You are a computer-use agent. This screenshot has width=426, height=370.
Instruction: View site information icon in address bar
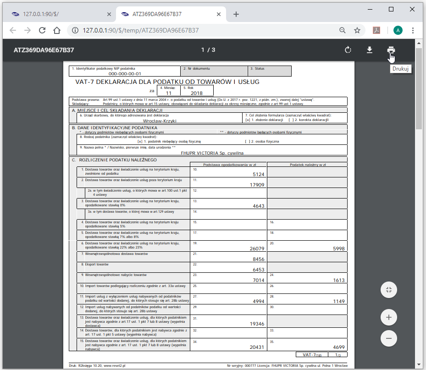(x=75, y=30)
